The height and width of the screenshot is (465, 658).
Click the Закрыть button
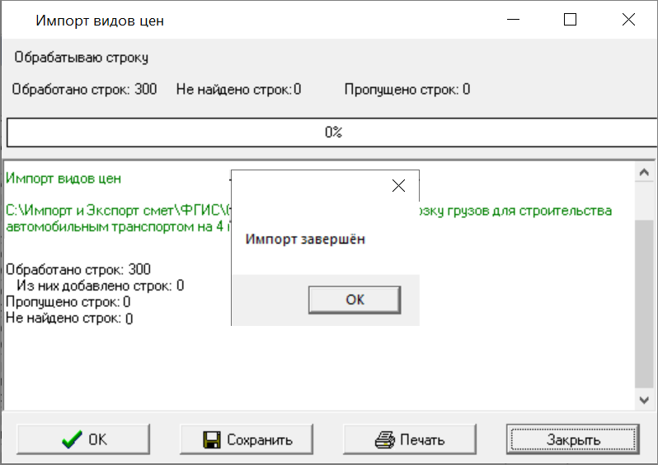click(573, 439)
